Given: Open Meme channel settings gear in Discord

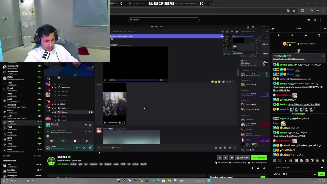Looking at the screenshot, I should 92,112.
